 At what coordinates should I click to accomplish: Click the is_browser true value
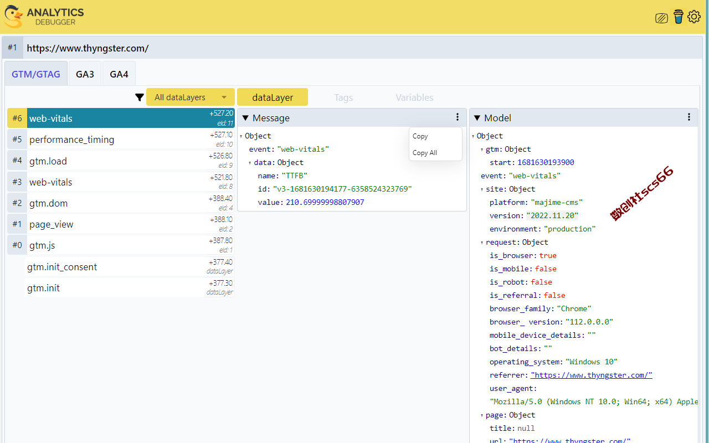tap(548, 255)
